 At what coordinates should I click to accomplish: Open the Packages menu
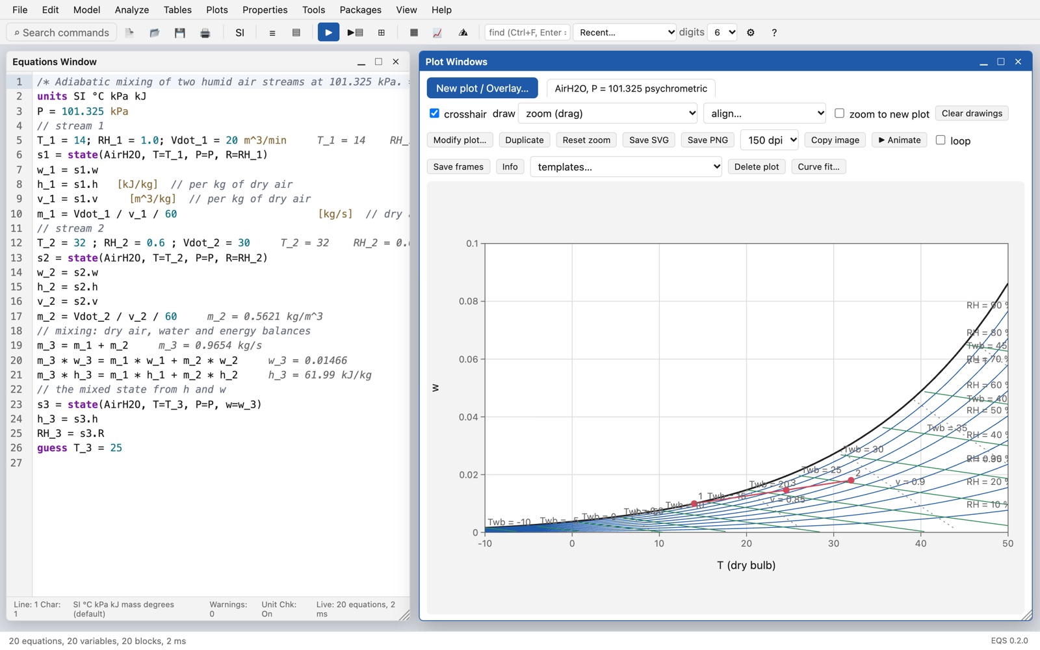click(360, 10)
